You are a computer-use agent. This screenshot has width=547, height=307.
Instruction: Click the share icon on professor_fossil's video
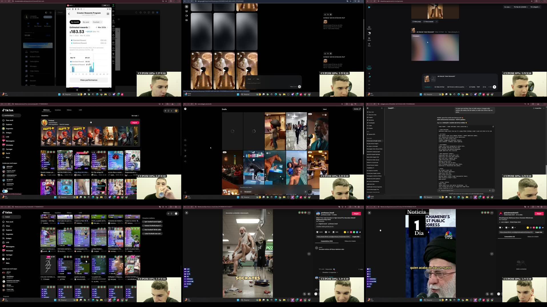click(x=360, y=232)
